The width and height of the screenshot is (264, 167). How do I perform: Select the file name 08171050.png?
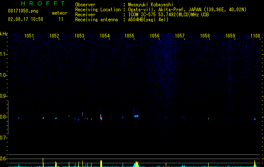click(x=23, y=11)
